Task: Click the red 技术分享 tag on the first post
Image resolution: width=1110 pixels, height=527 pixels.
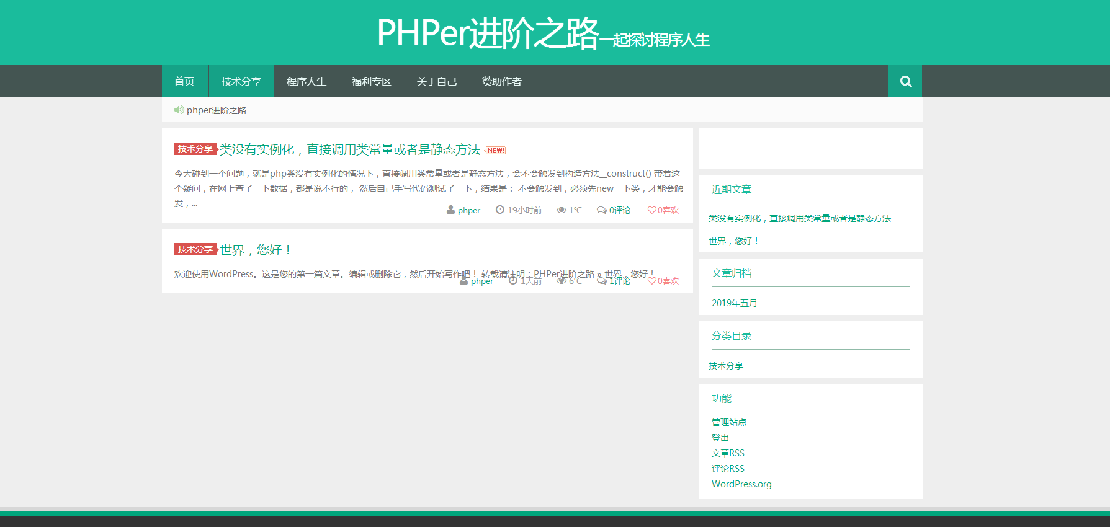Action: 195,149
